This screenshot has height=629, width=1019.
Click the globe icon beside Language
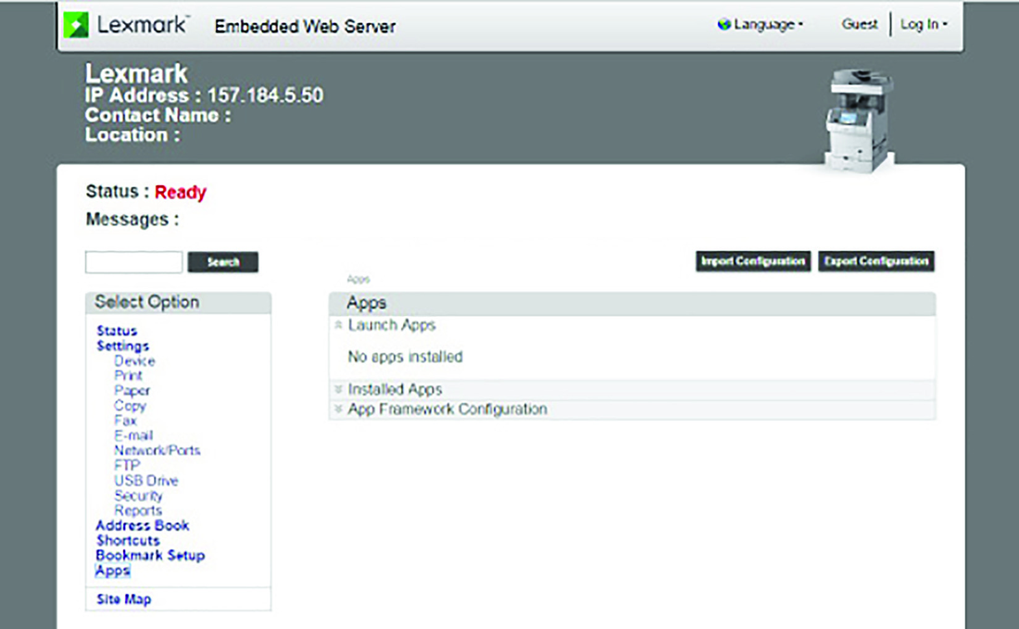[x=724, y=25]
